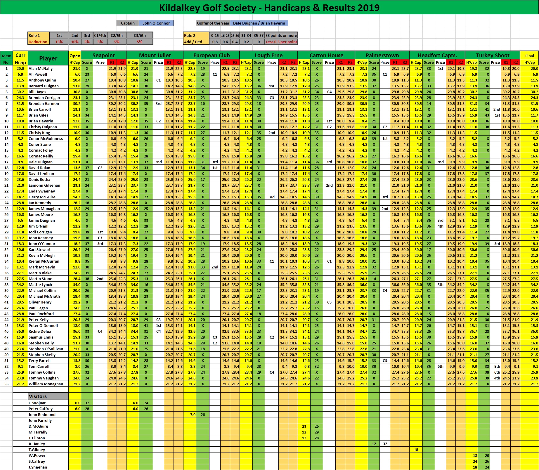The height and width of the screenshot is (470, 539).
Task: Click visitor 'J.Sheehan'
Action: click(48, 467)
